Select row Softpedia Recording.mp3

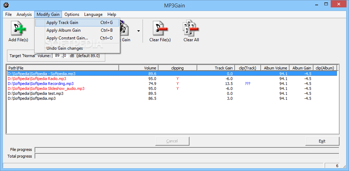pyautogui.click(x=172, y=84)
